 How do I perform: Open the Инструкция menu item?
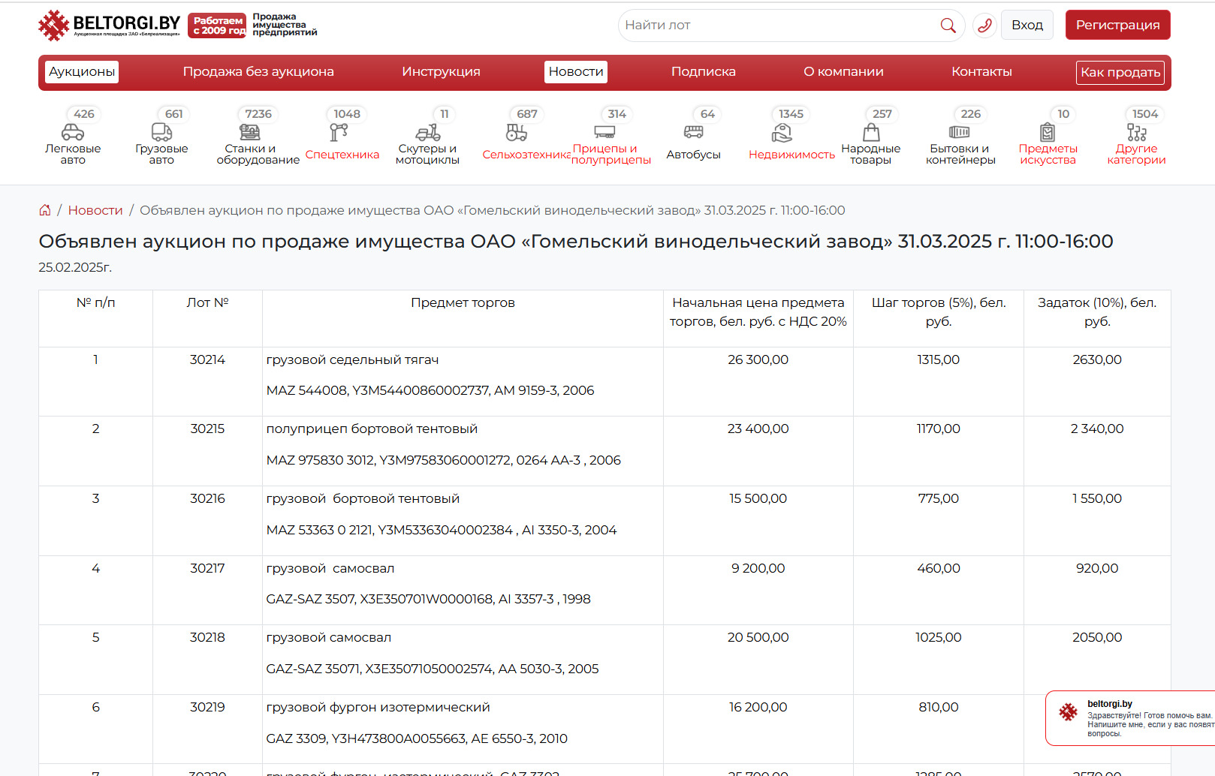coord(441,72)
